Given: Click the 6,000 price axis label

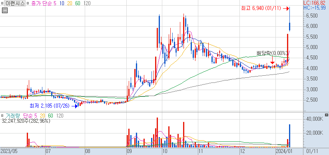Looking at the screenshot, I should [x=311, y=26].
